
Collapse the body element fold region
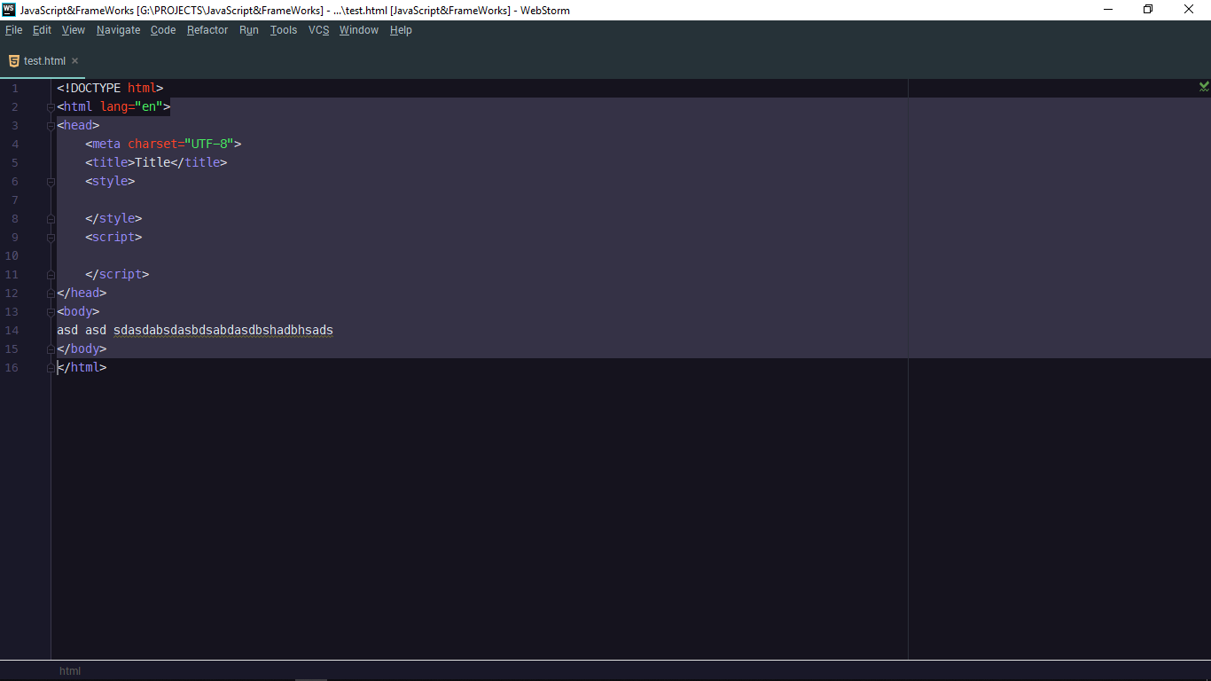[x=51, y=311]
